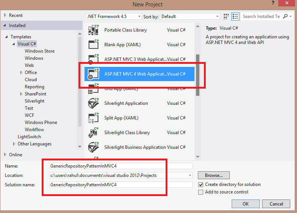Click the Silverlight Business Application icon

(93, 147)
